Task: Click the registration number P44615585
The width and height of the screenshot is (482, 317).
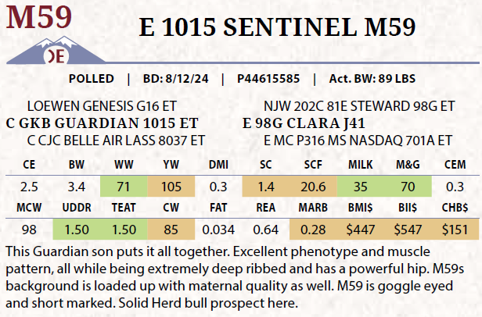Action: [268, 79]
